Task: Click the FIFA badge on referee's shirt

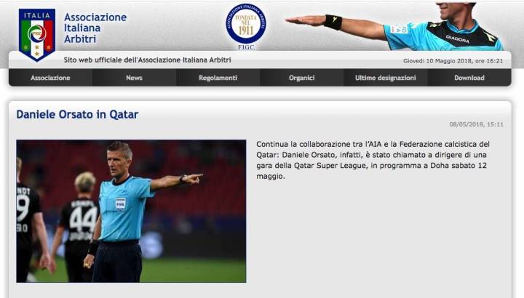Action: coord(120,204)
